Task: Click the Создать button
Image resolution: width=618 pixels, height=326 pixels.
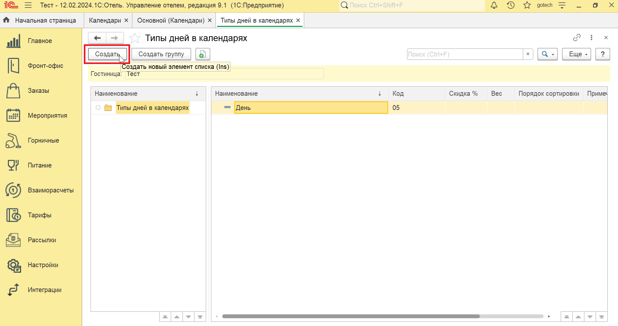Action: coord(107,54)
